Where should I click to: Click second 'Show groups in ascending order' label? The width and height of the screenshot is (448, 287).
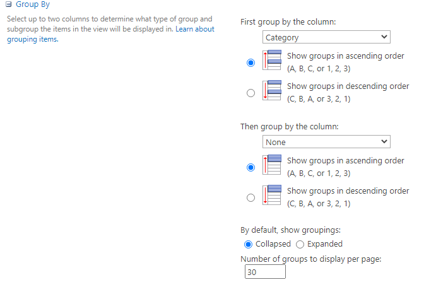click(x=345, y=161)
